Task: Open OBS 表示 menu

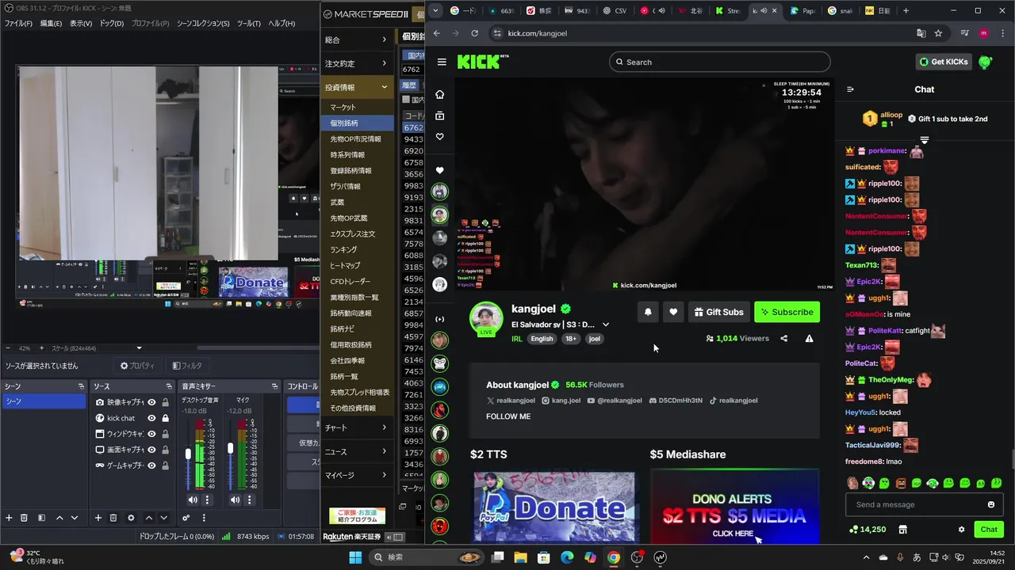Action: click(81, 24)
